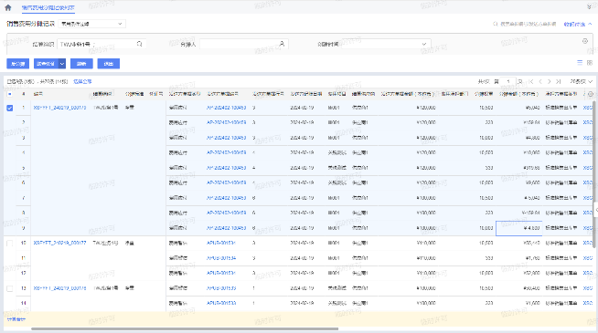
Task: Open the table column settings gear
Action: click(x=591, y=94)
